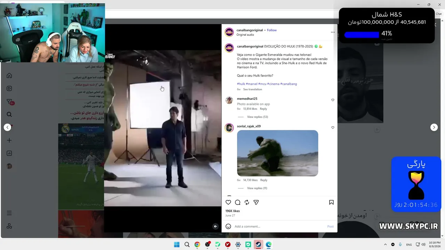The height and width of the screenshot is (250, 445).
Task: Open memedhari25 username link
Action: (x=247, y=99)
